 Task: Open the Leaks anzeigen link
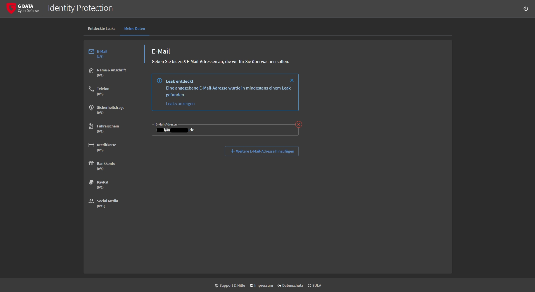coord(180,104)
